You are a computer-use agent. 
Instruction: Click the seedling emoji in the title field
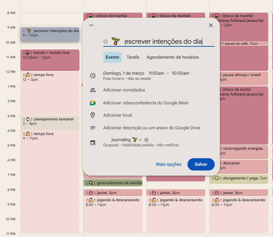click(116, 41)
